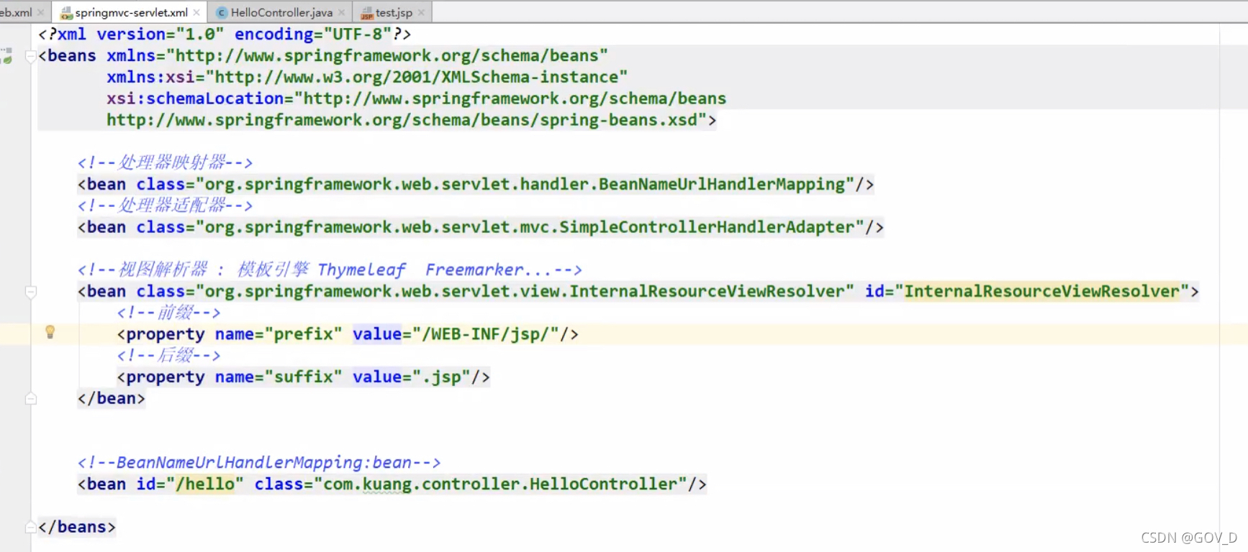The image size is (1248, 552).
Task: Close the HelloController.java tab
Action: click(x=342, y=12)
